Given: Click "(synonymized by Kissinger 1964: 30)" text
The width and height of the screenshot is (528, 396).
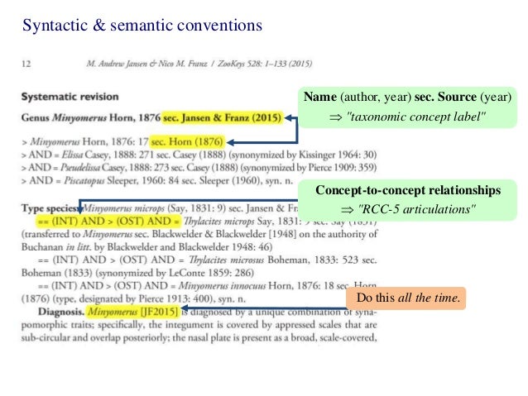Looking at the screenshot, I should (302, 155).
